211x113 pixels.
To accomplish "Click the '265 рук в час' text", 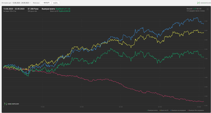I will tap(32, 11).
